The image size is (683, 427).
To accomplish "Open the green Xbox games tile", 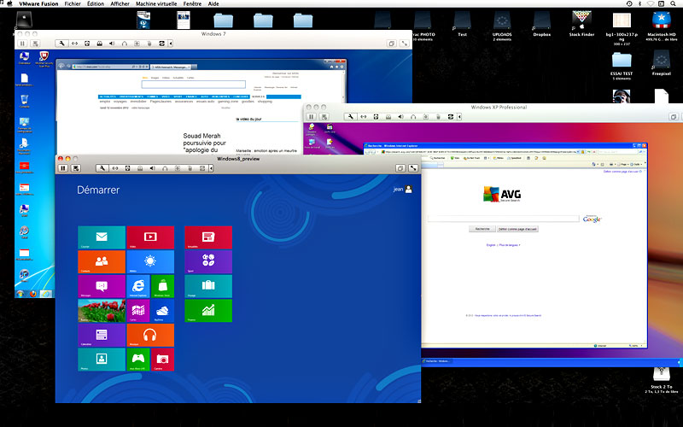I will [138, 360].
